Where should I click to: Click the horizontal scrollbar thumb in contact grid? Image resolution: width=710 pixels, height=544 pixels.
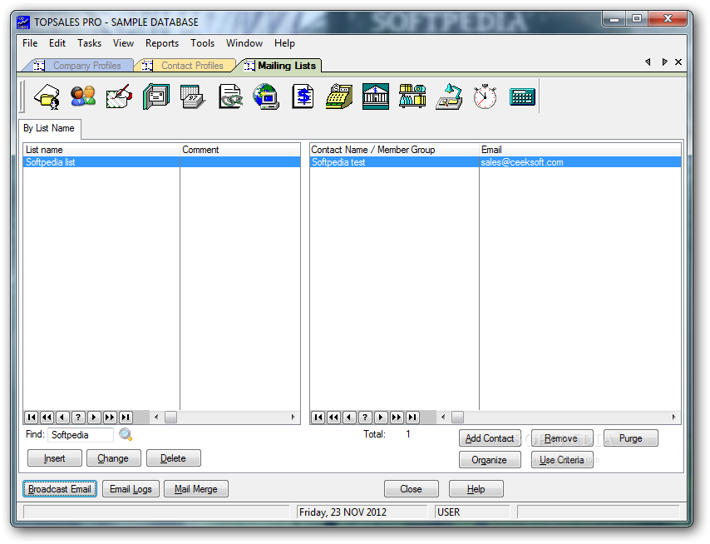(458, 418)
